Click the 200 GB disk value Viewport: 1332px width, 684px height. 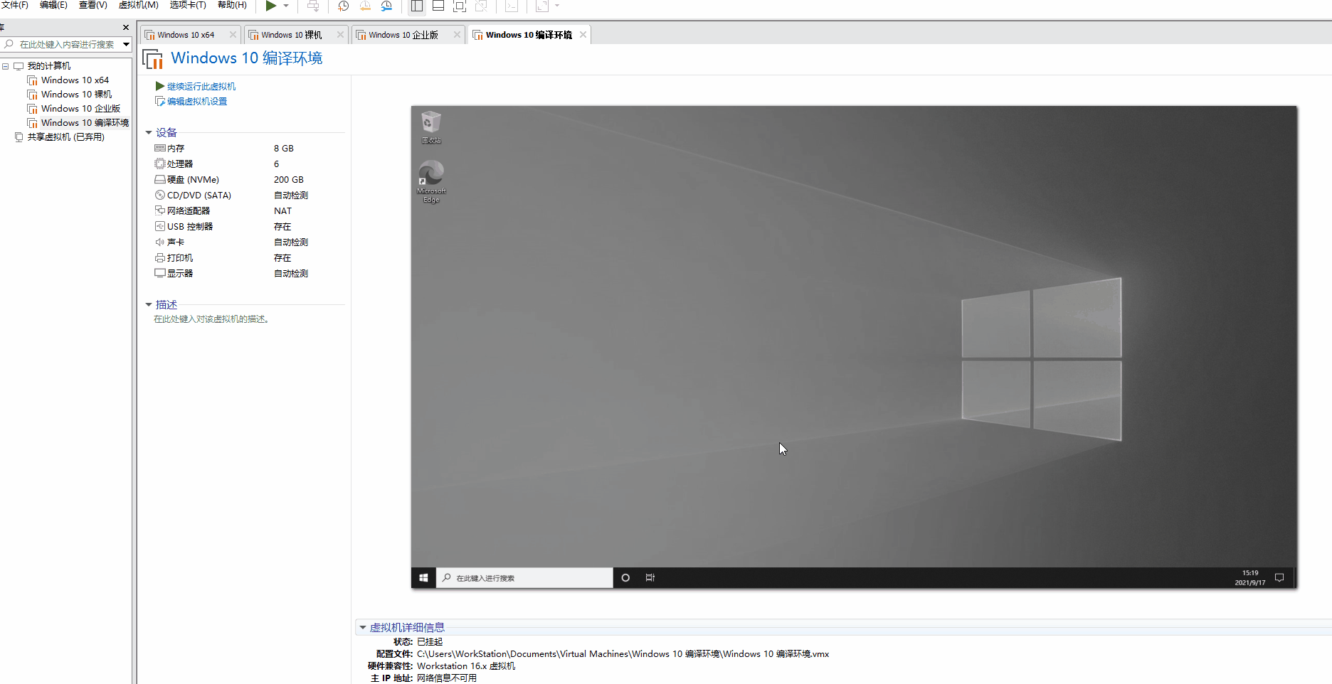coord(289,180)
